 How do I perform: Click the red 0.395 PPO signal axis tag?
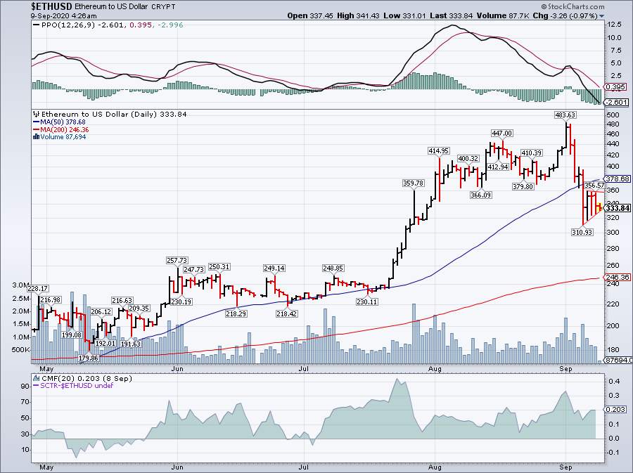[x=615, y=86]
